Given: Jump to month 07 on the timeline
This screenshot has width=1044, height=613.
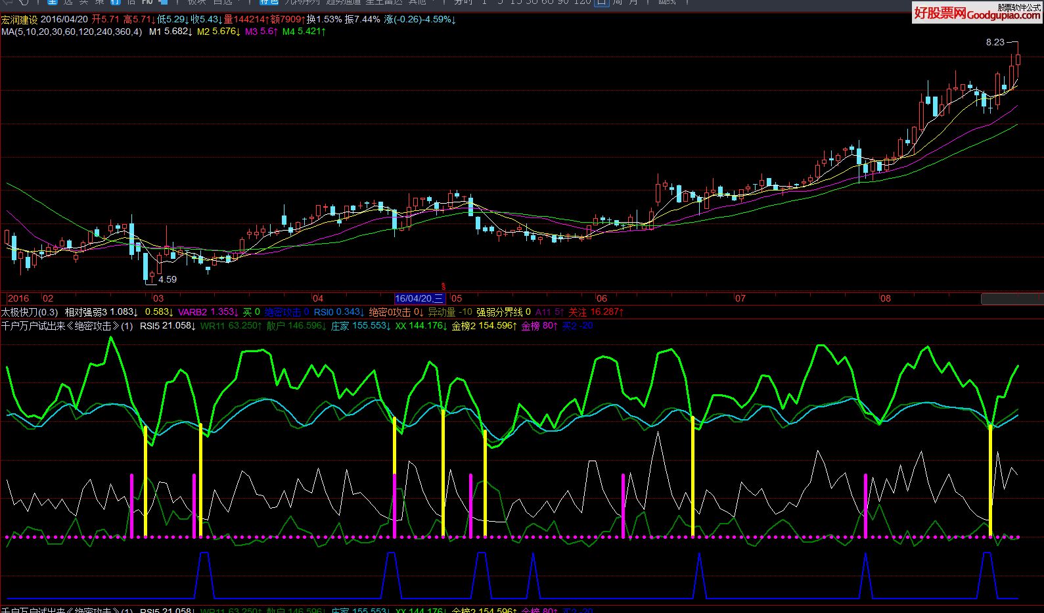Looking at the screenshot, I should pyautogui.click(x=740, y=298).
